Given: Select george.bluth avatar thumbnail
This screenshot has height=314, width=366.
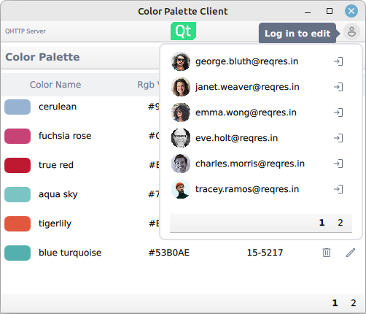Looking at the screenshot, I should tap(181, 61).
